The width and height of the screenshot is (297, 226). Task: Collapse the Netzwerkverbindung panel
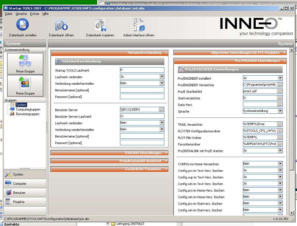click(166, 53)
